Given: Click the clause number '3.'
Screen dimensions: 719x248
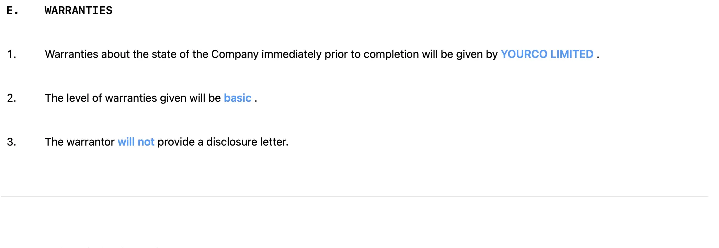Looking at the screenshot, I should pyautogui.click(x=12, y=142).
